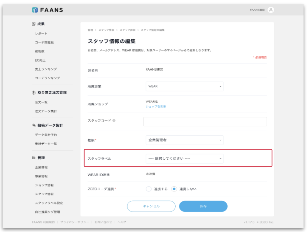The height and width of the screenshot is (232, 307).
Task: Go to スタッフラベル設定 in sidebar
Action: [x=49, y=203]
